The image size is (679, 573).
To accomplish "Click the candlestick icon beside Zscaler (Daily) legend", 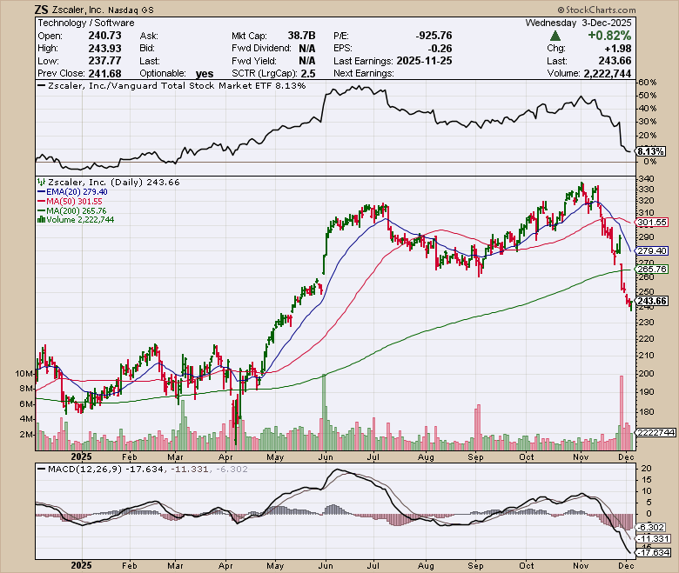I will coord(42,182).
